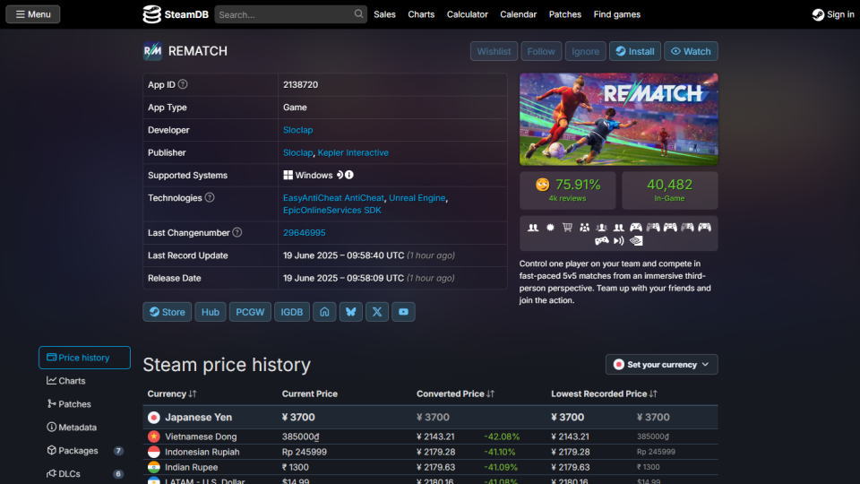The height and width of the screenshot is (484, 860).
Task: Go to Calculator in top navigation
Action: click(468, 14)
